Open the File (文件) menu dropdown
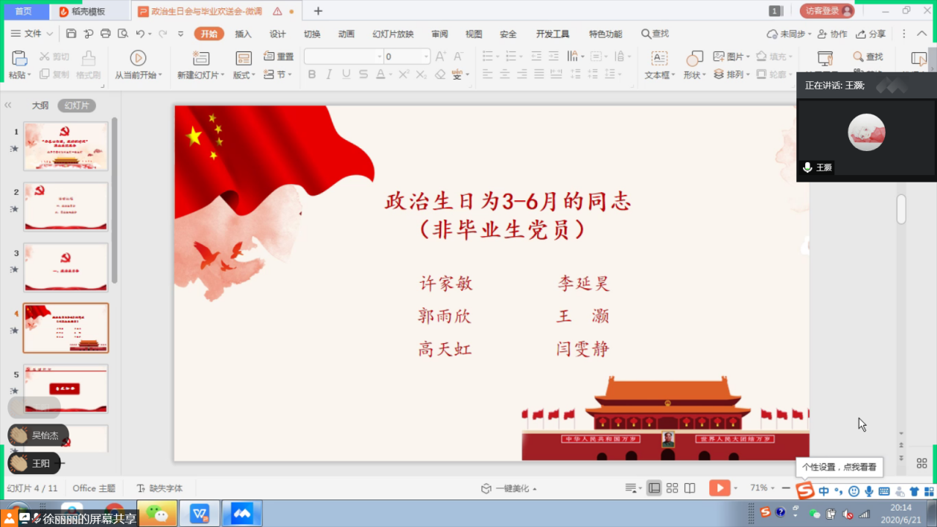This screenshot has width=937, height=527. click(x=33, y=33)
